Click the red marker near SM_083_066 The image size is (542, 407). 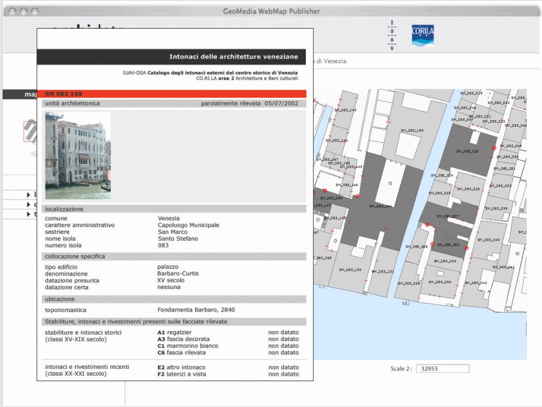click(325, 190)
